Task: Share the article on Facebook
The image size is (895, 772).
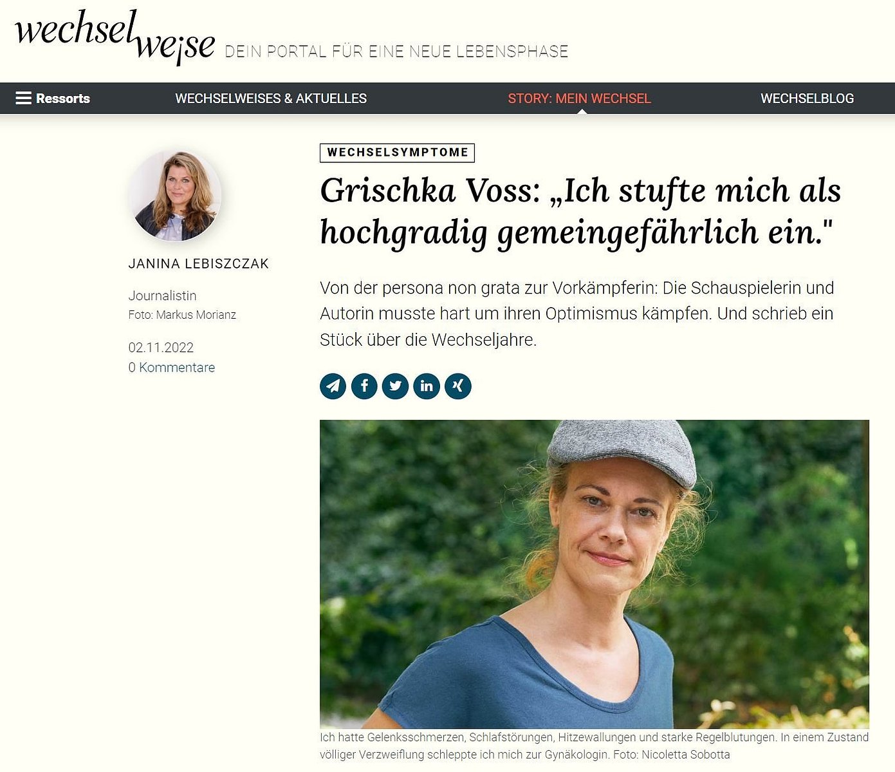Action: tap(364, 386)
